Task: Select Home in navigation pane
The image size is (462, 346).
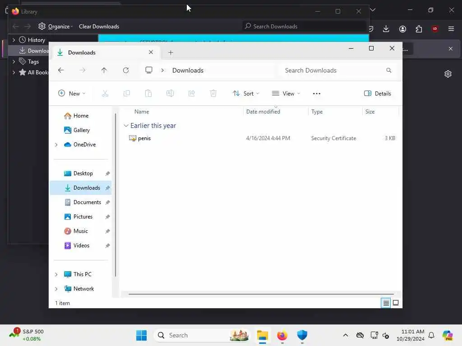Action: [x=81, y=116]
